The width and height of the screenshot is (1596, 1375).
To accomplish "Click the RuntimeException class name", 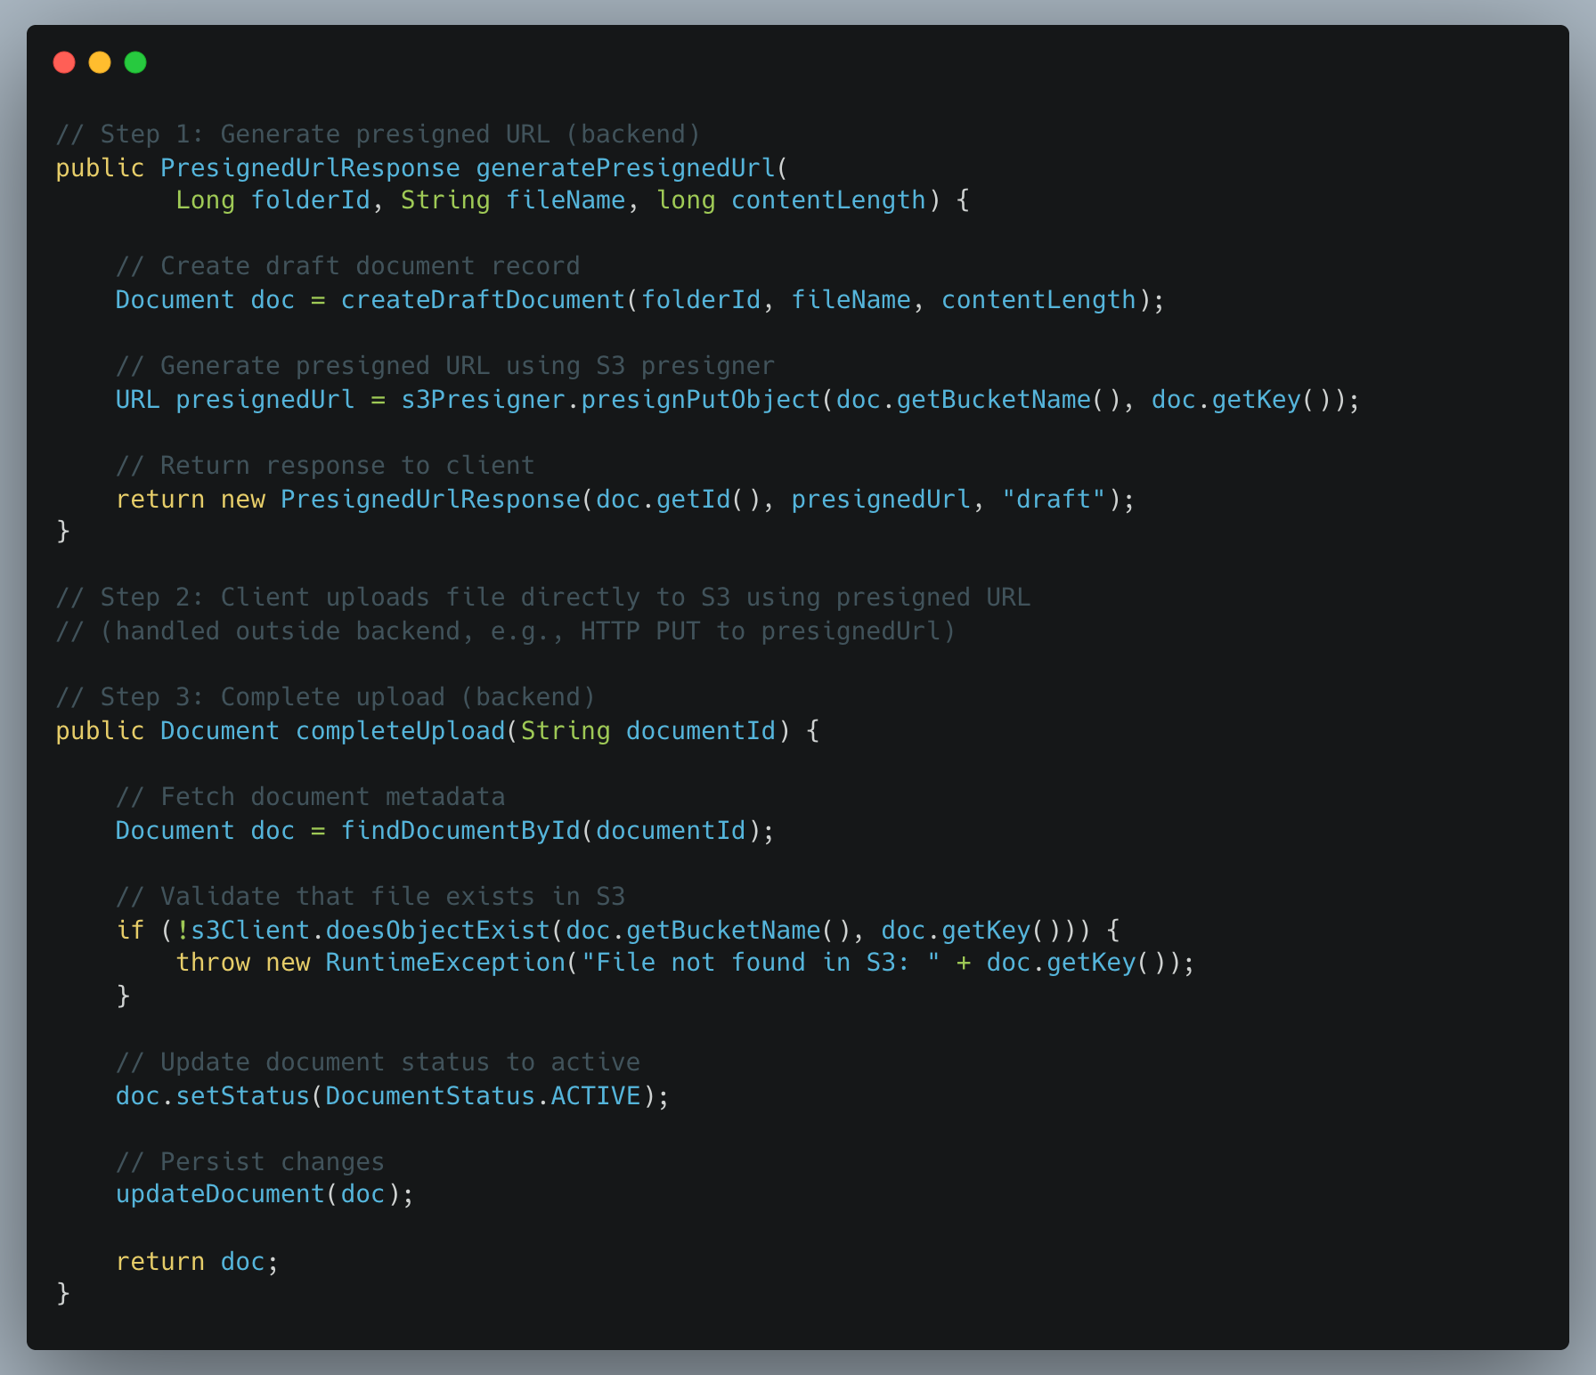I will pos(445,963).
